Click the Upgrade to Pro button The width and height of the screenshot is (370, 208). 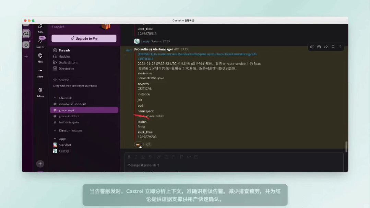pyautogui.click(x=84, y=38)
